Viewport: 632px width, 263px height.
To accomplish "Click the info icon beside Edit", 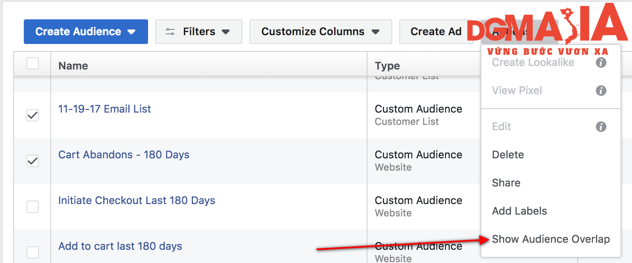I will pyautogui.click(x=601, y=127).
